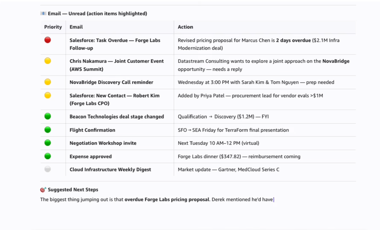Click yellow dot beside NovaBridge Discovery Call reminder
This screenshot has width=380, height=230.
pos(47,82)
